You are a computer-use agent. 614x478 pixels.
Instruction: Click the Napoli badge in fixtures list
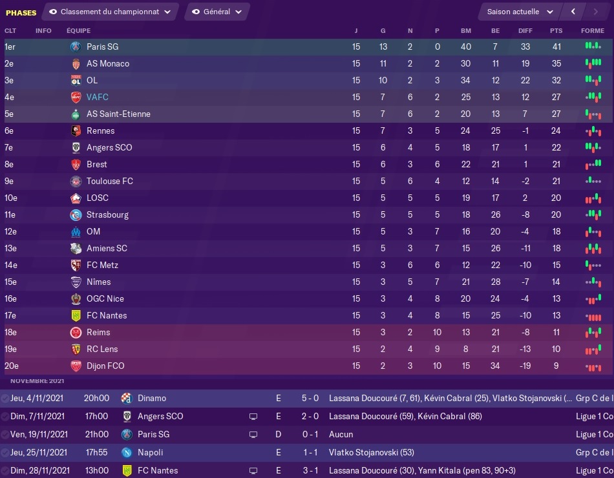(126, 453)
